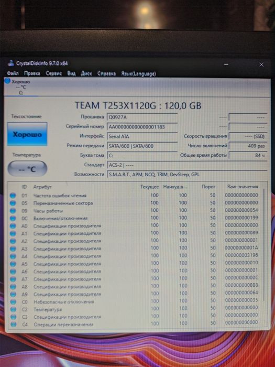Click the Буква тома field C:

(142, 155)
